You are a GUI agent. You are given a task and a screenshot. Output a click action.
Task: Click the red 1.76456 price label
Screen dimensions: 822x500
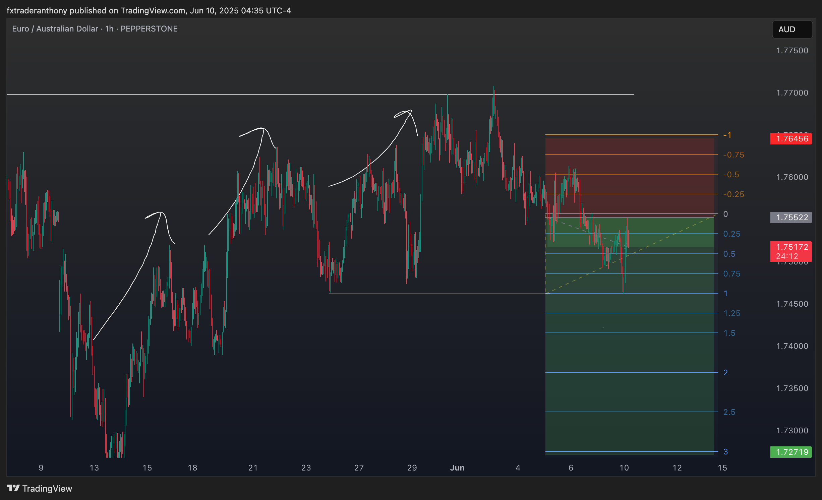point(791,139)
